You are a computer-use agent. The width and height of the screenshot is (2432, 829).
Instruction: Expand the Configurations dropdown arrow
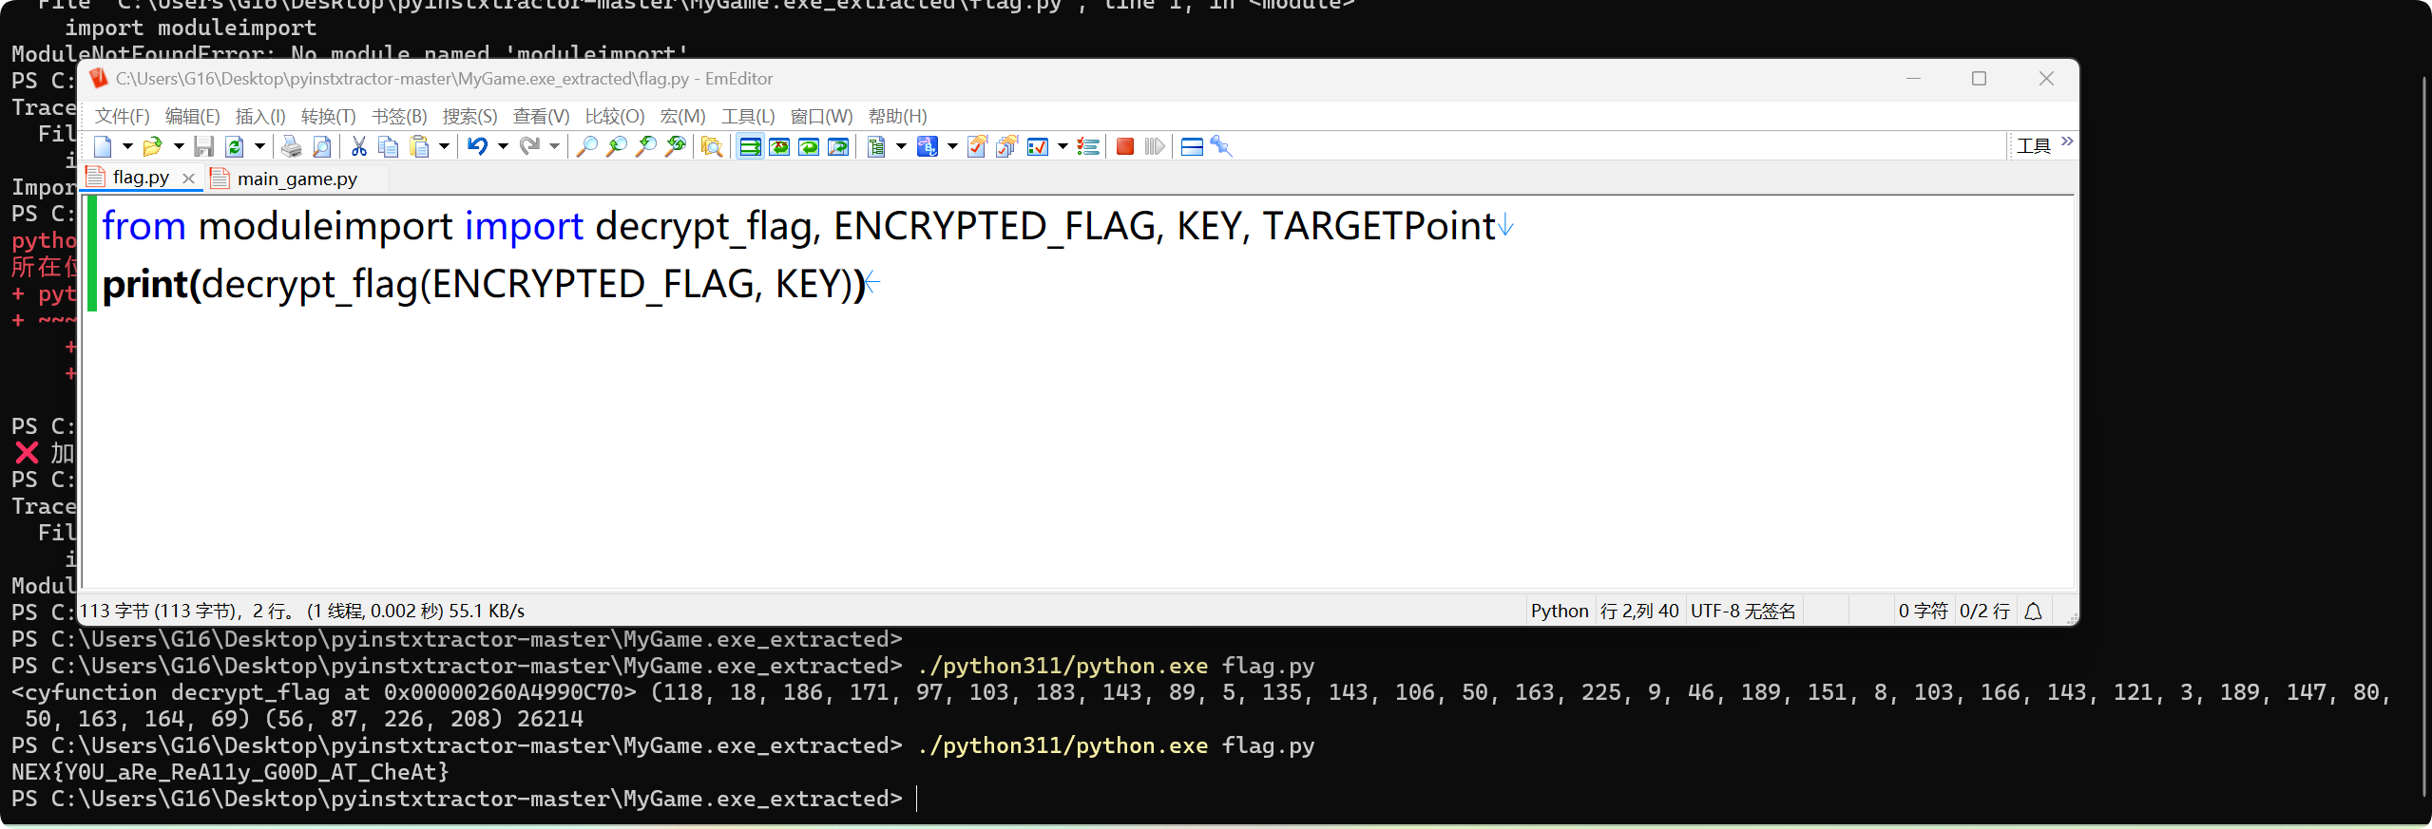tap(901, 146)
